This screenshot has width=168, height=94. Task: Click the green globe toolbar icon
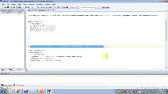(x=50, y=8)
